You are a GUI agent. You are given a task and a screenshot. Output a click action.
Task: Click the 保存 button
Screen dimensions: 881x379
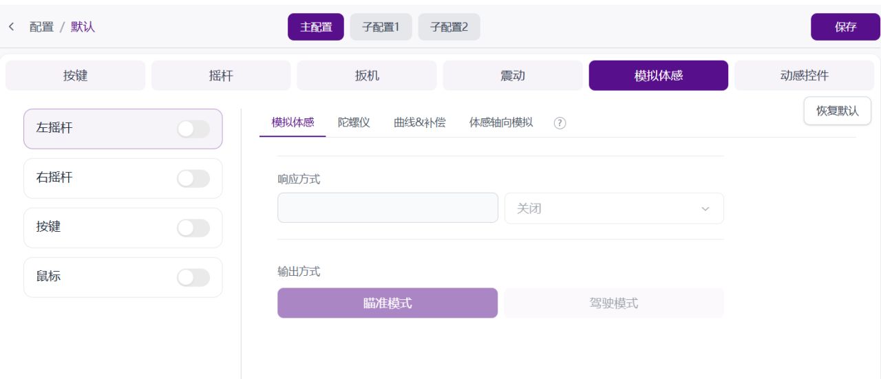pyautogui.click(x=845, y=27)
